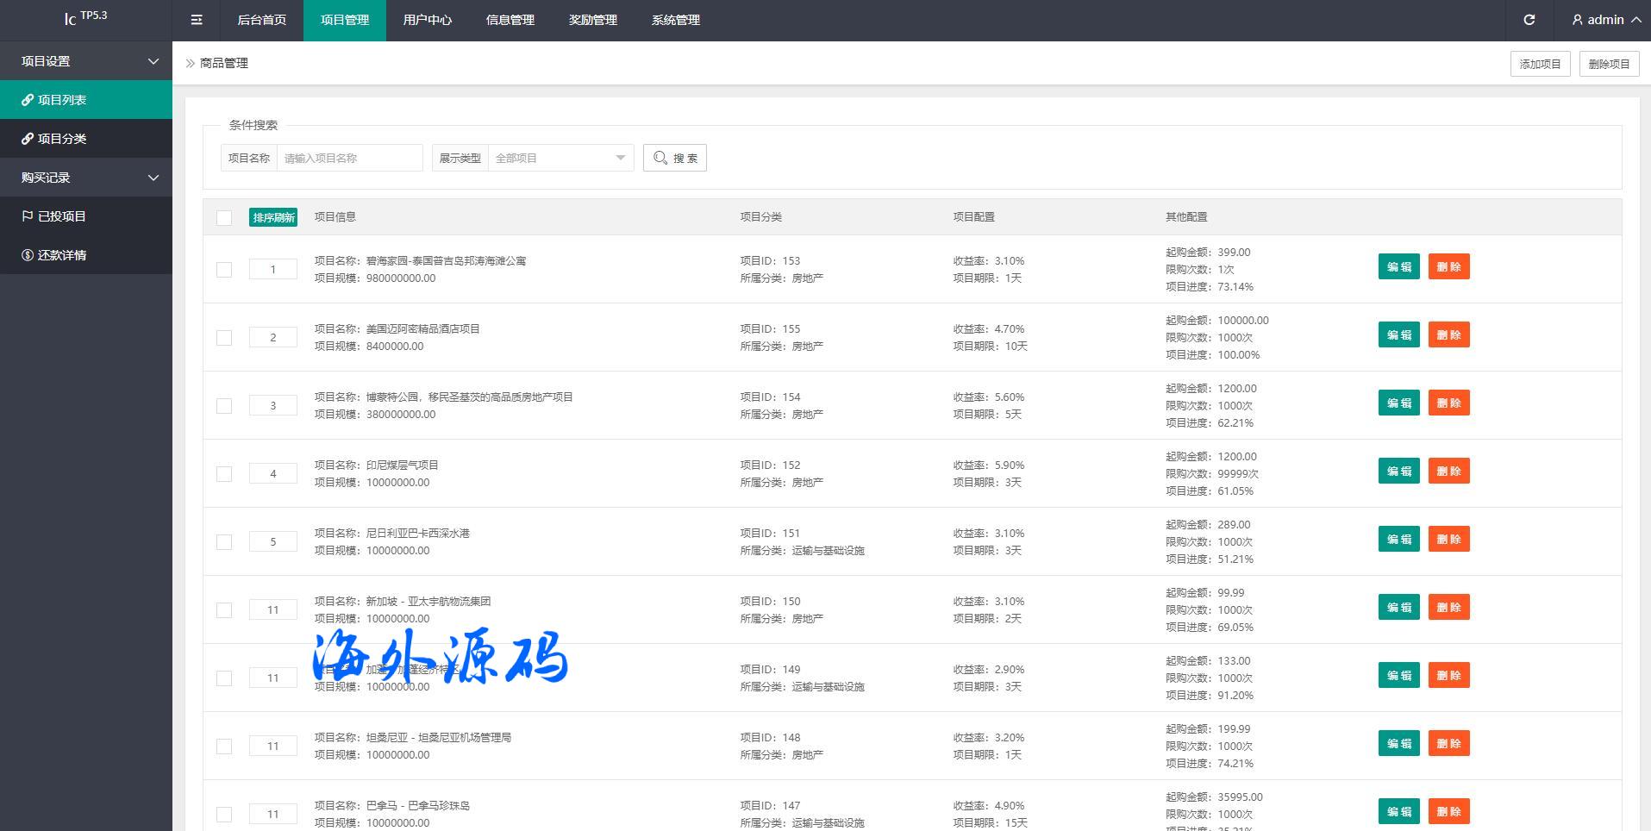Click the refresh icon in top bar
1651x831 pixels.
1529,20
